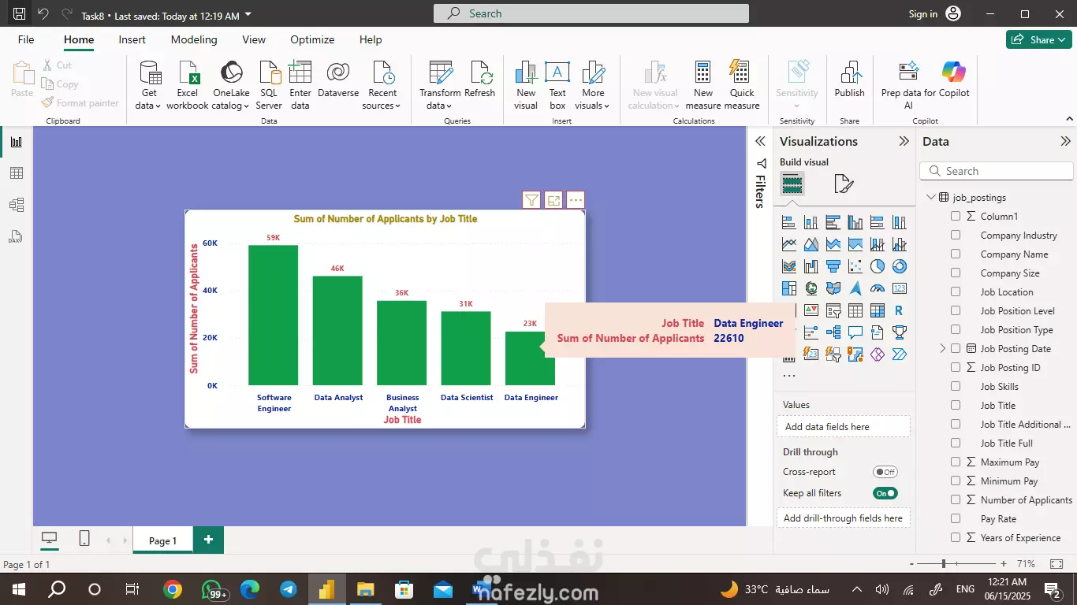Check the Company Name field checkbox

(x=956, y=254)
